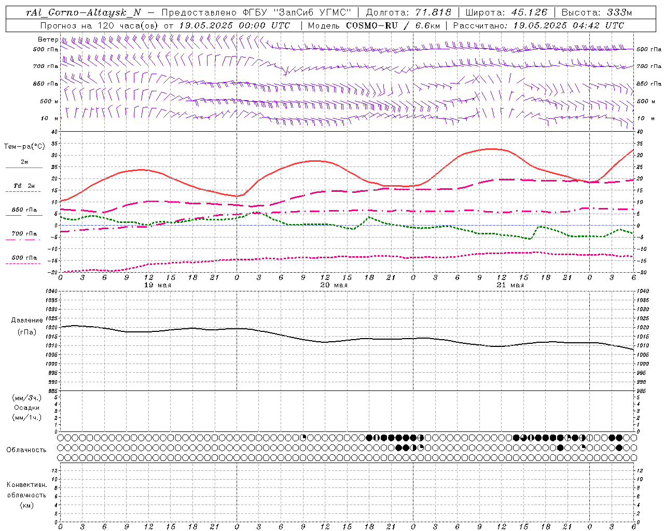664x531 pixels.
Task: Click the forecast start 19.05.2025 00:00 UTC
Action: click(234, 25)
